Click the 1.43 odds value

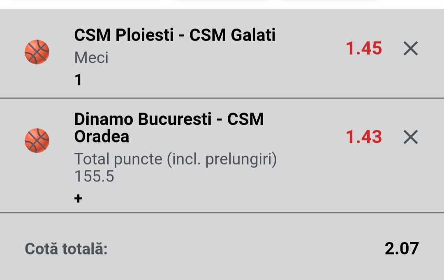364,137
